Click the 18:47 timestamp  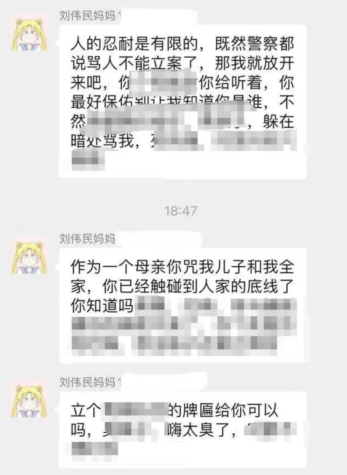pyautogui.click(x=181, y=210)
